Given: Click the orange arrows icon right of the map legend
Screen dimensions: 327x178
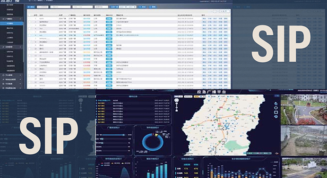Looking at the screenshot, I should (x=277, y=154).
